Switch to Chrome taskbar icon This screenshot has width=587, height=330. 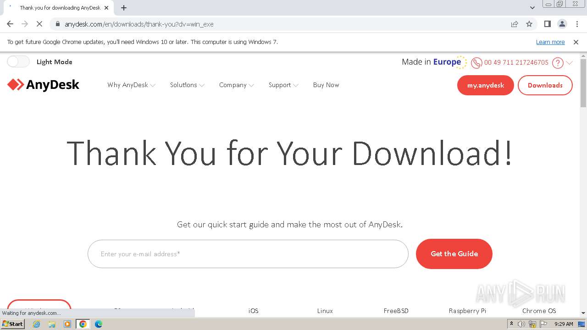pyautogui.click(x=83, y=324)
